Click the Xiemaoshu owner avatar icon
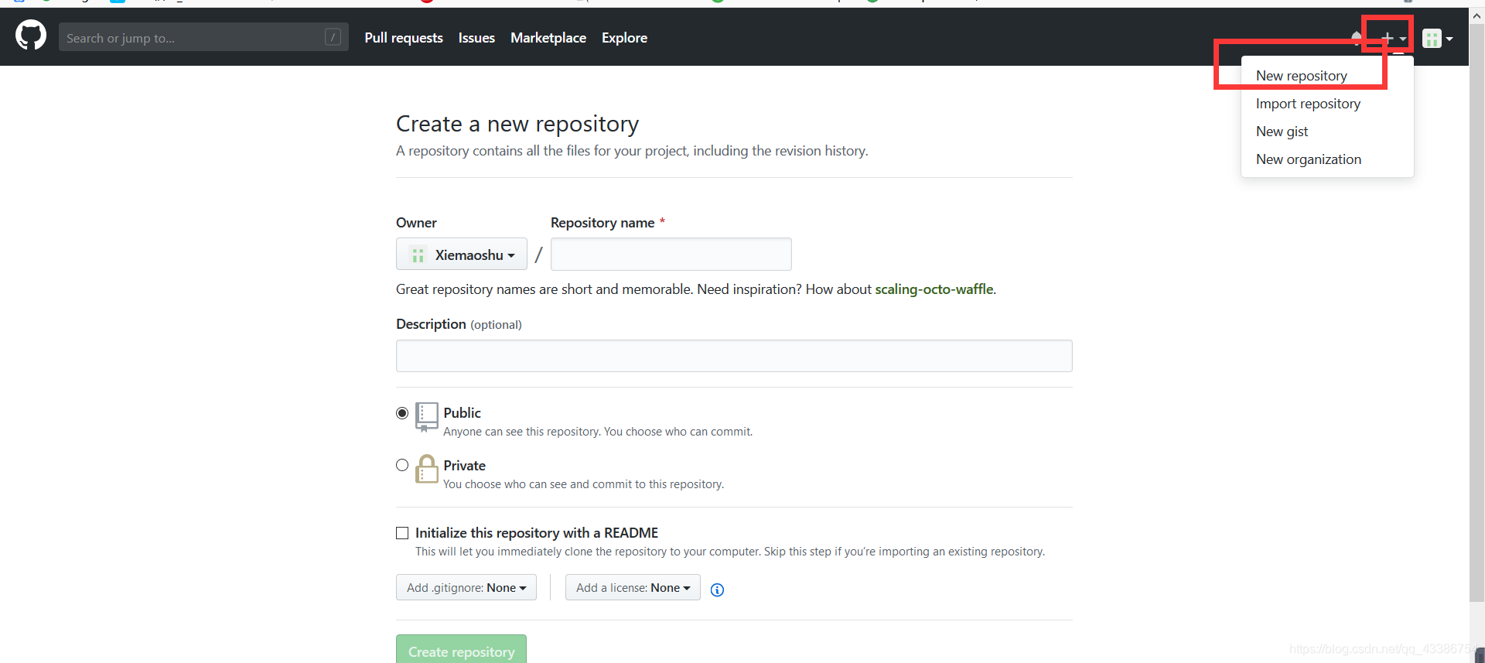Image resolution: width=1485 pixels, height=663 pixels. tap(418, 255)
